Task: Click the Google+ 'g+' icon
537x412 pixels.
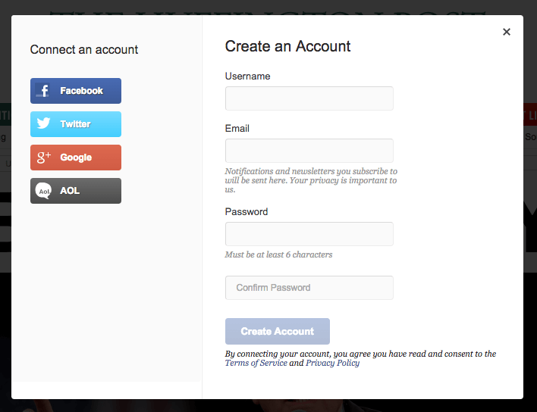Action: (x=44, y=158)
